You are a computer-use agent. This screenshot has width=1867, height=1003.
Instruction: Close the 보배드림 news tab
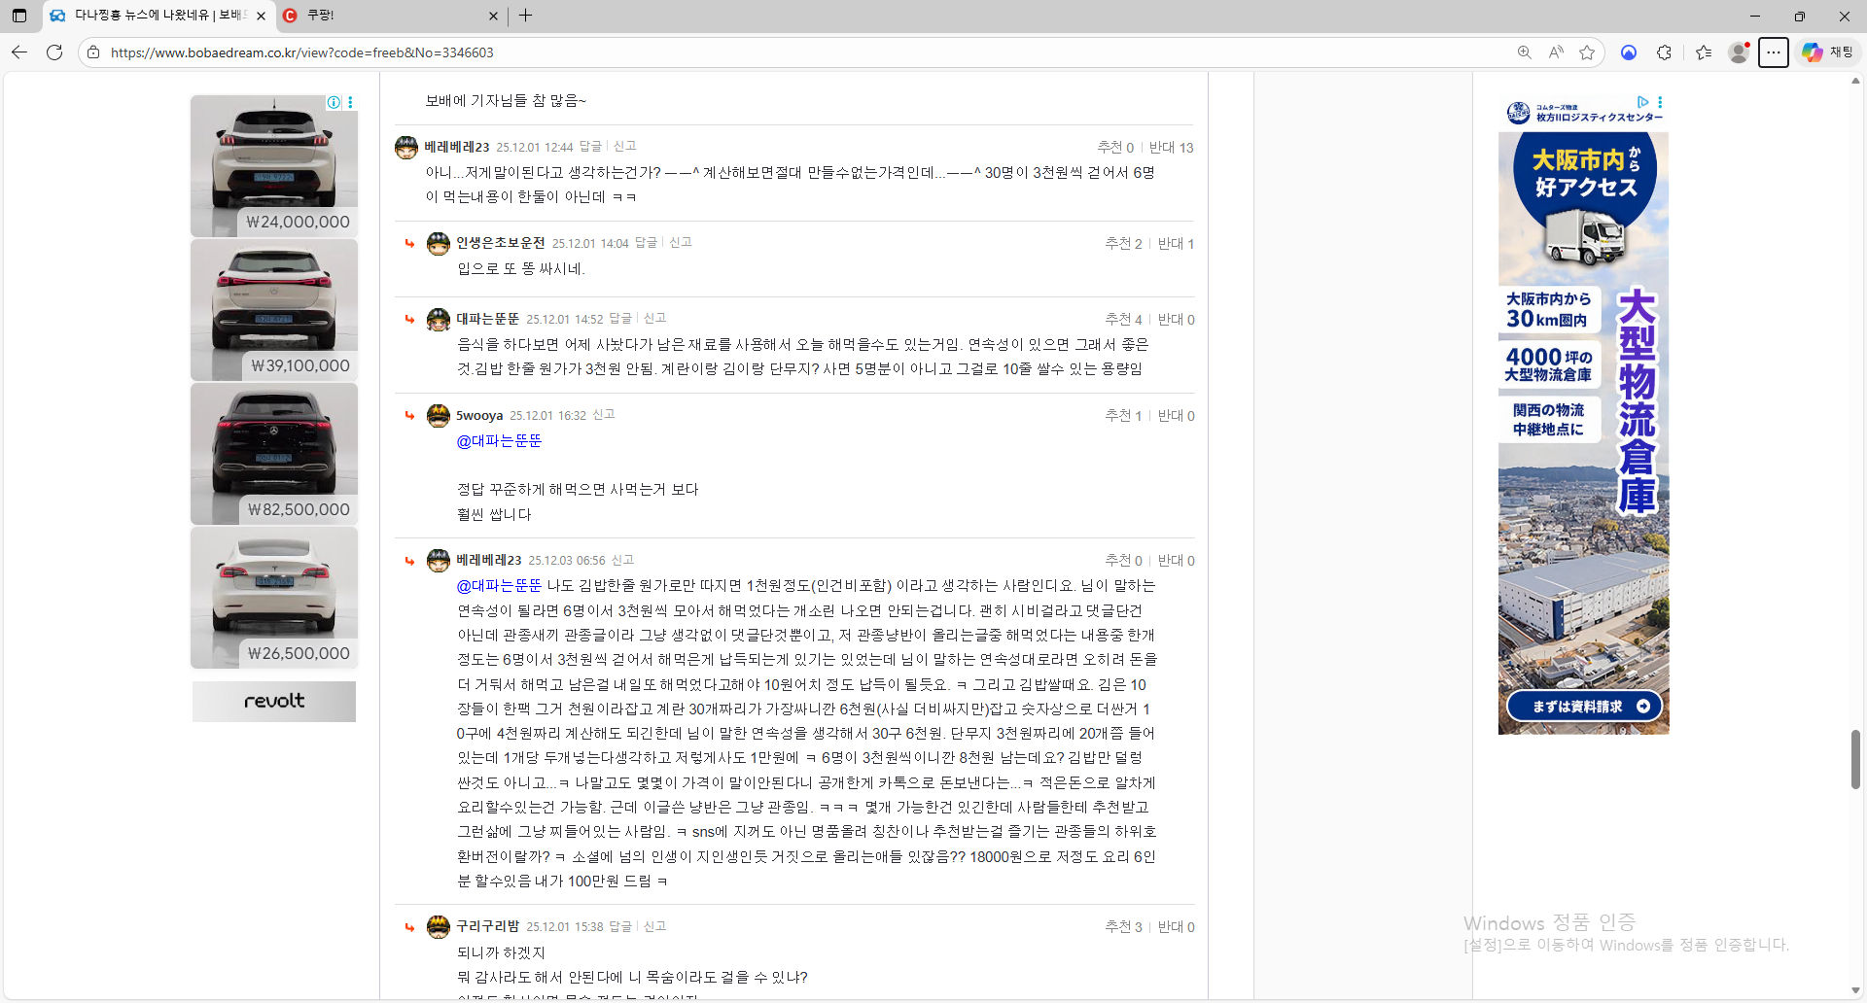pyautogui.click(x=261, y=16)
